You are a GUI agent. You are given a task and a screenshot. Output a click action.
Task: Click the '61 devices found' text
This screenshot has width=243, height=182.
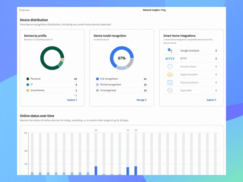click(101, 40)
